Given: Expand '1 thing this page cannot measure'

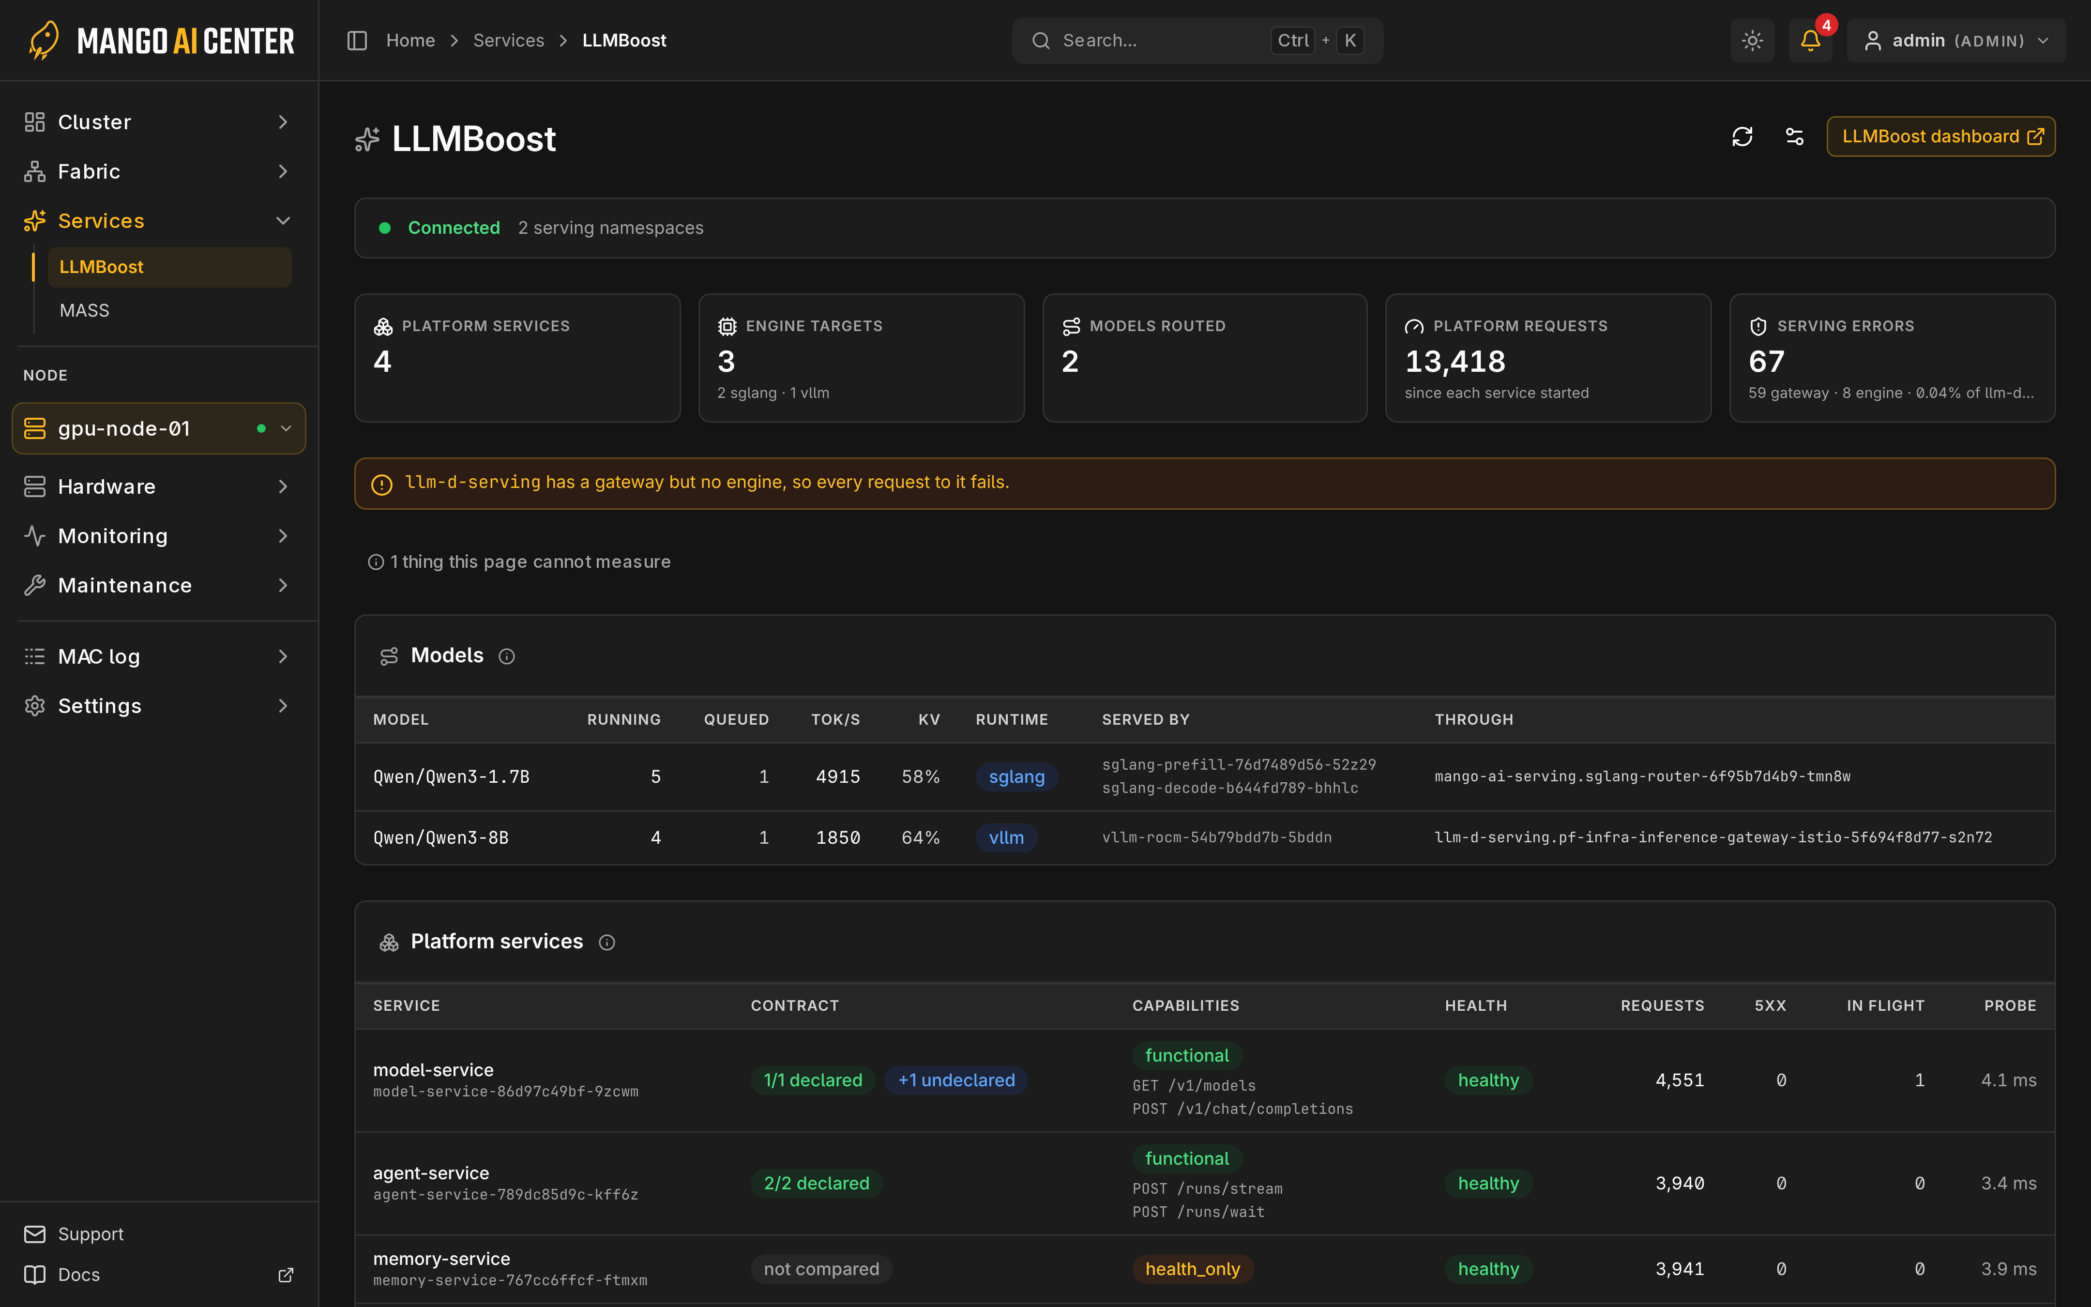Looking at the screenshot, I should (x=519, y=562).
